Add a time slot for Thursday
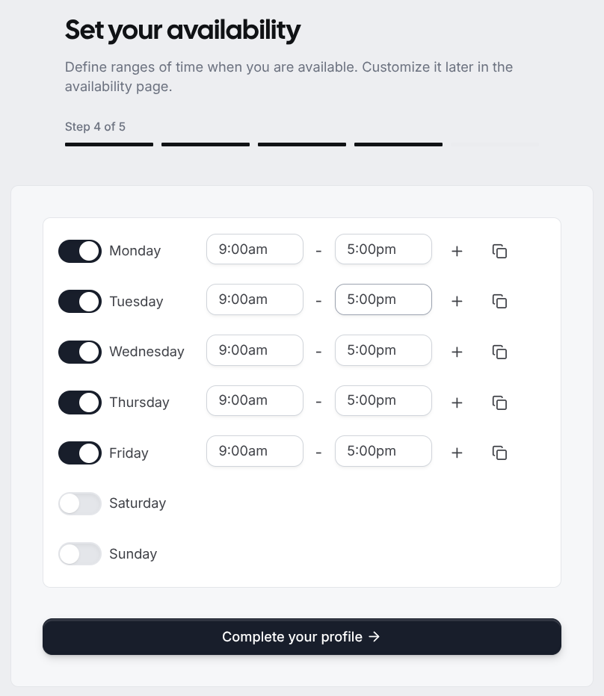Viewport: 604px width, 696px height. [457, 403]
